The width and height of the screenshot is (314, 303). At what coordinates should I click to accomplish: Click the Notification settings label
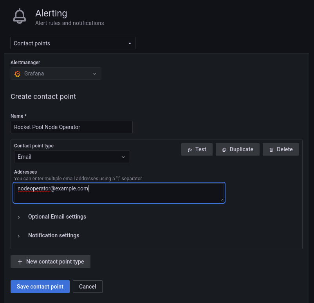[x=54, y=235]
